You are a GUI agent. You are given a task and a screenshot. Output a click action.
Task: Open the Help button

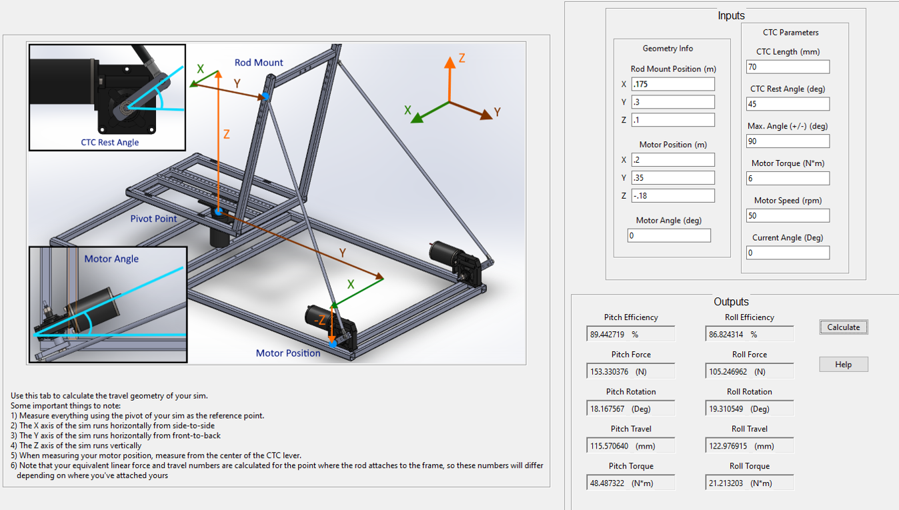tap(844, 365)
